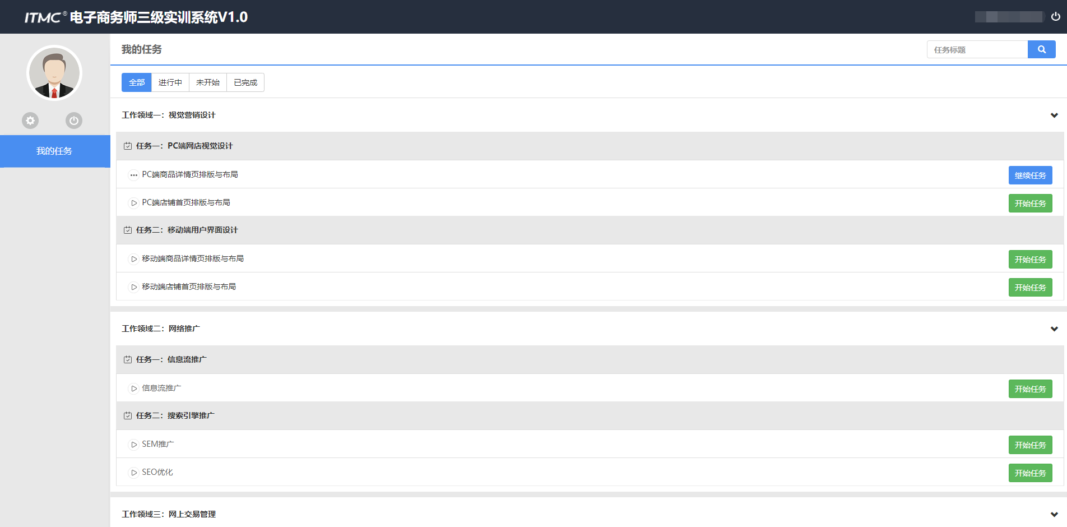
Task: Click the search magnifier button
Action: pyautogui.click(x=1041, y=49)
